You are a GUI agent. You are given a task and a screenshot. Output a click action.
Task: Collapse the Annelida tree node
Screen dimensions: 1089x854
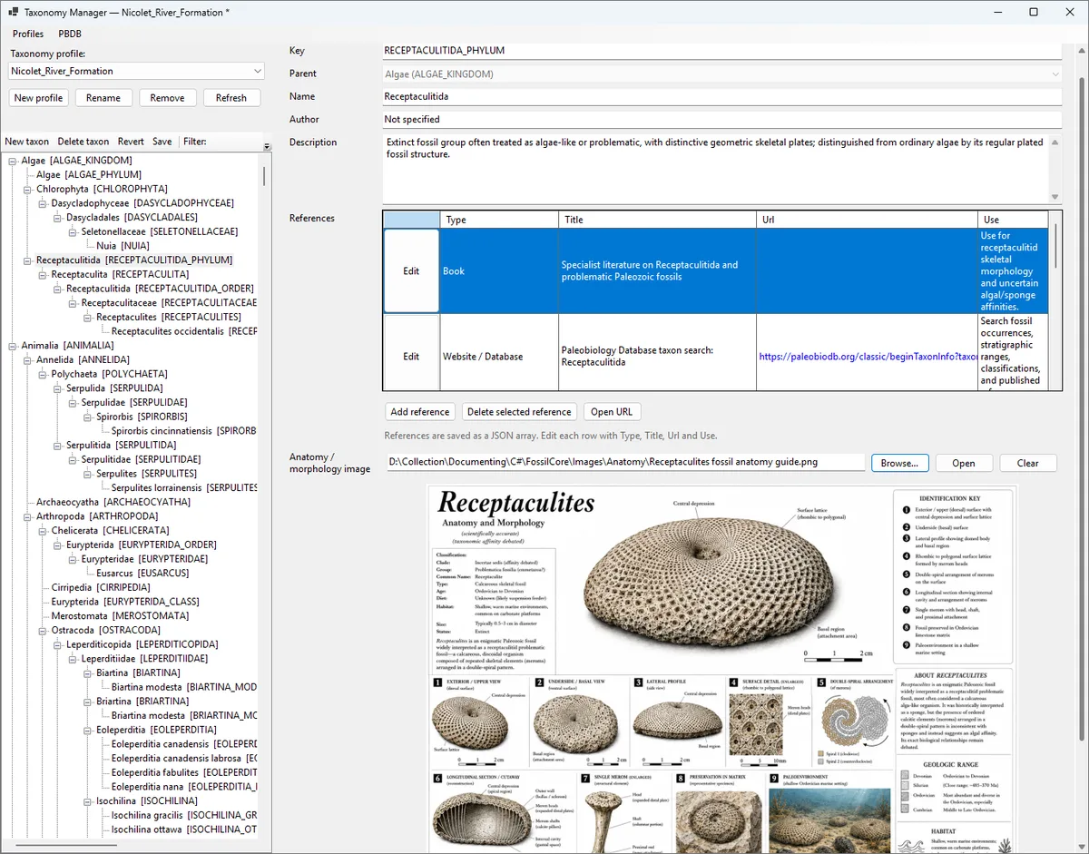tap(26, 359)
